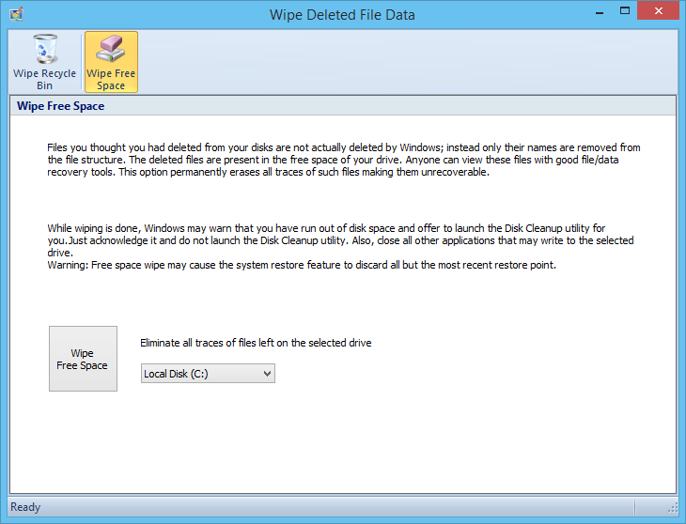This screenshot has width=686, height=524.
Task: Click the resize grip in the status bar corner
Action: point(673,508)
